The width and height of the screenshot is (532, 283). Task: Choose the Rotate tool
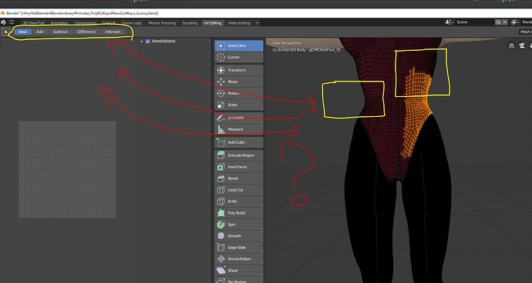pos(238,93)
